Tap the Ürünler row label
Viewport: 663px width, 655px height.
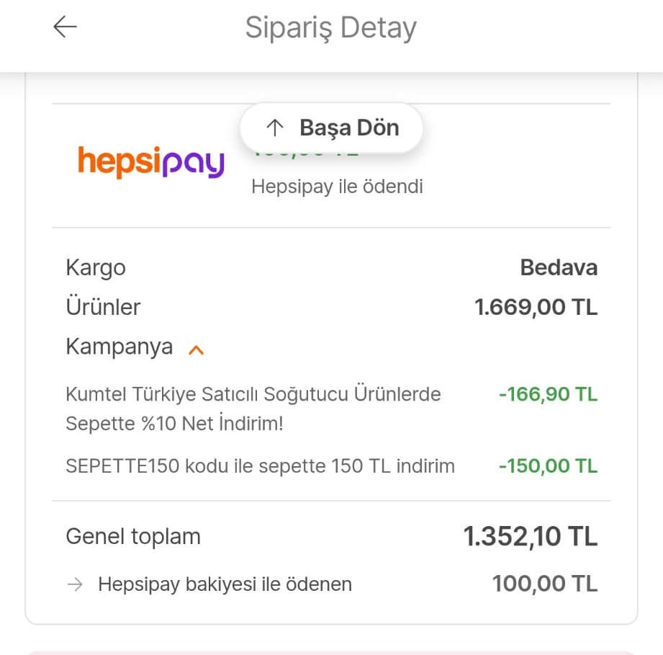tap(103, 307)
